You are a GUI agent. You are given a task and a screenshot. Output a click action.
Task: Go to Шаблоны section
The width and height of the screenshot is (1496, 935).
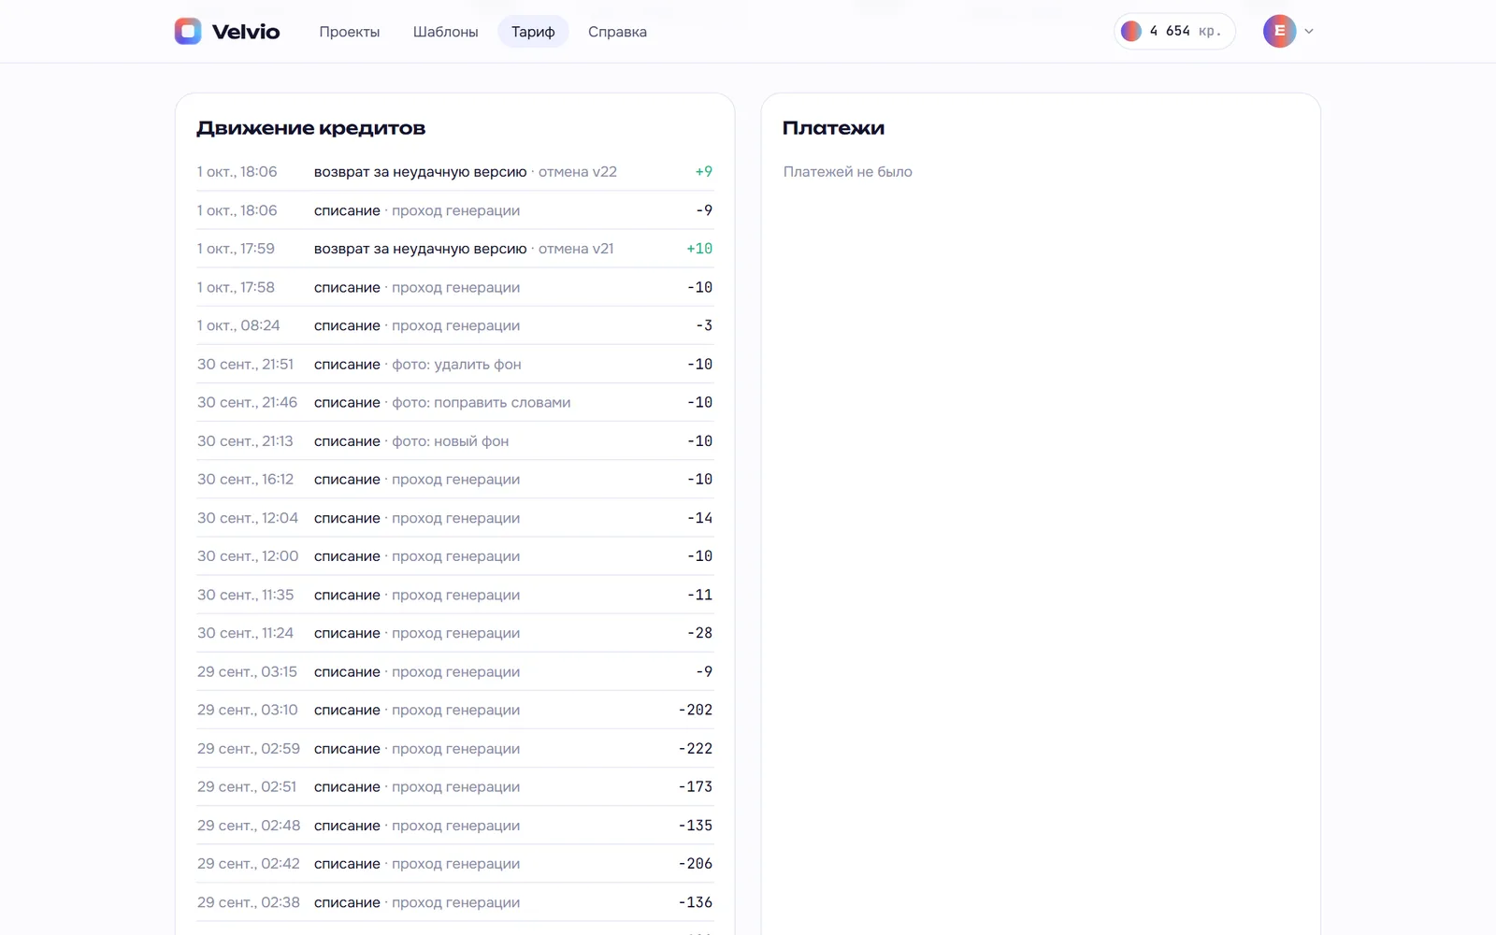pyautogui.click(x=446, y=32)
